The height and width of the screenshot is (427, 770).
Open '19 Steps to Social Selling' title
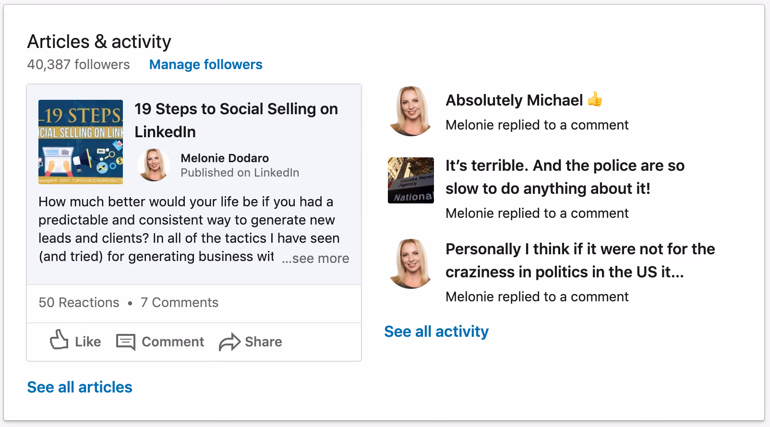click(x=236, y=120)
